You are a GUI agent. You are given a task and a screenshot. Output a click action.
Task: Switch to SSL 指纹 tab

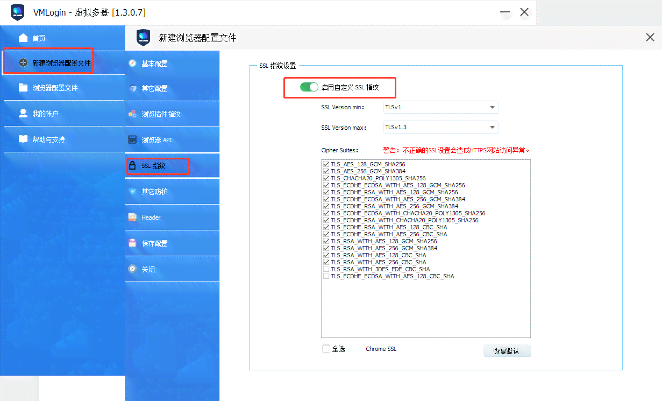[x=172, y=166]
